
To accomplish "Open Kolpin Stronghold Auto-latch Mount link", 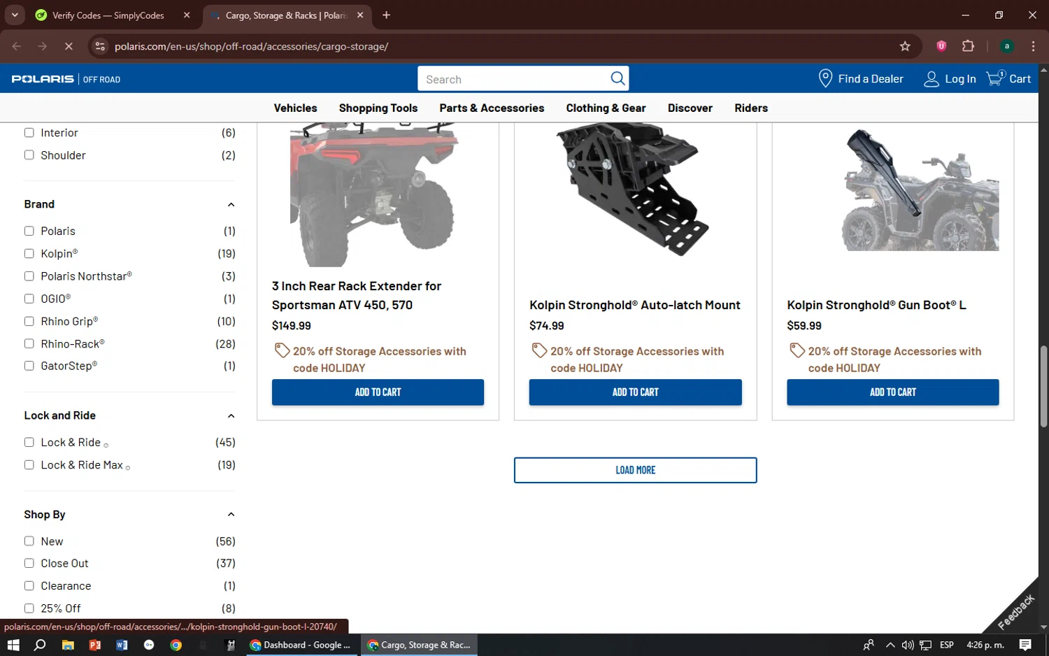I will pos(634,305).
